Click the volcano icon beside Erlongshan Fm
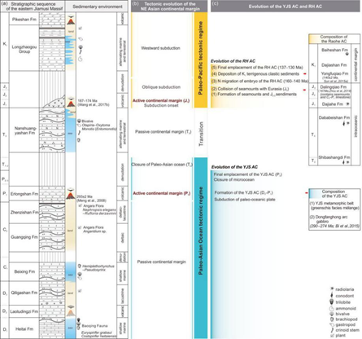Screen dimensions: 362x339 (71, 194)
